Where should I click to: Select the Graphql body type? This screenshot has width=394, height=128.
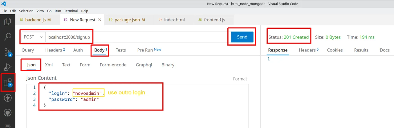(144, 65)
